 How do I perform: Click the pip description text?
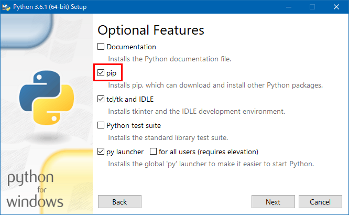215,85
